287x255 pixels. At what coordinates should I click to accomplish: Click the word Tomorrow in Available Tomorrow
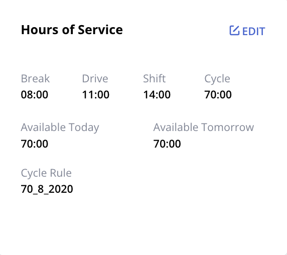[227, 127]
